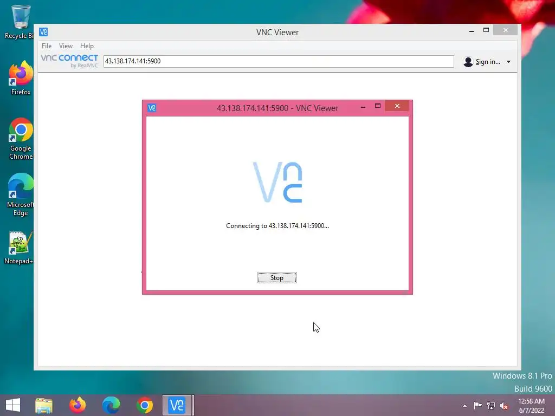Viewport: 555px width, 416px height.
Task: Open the Help menu
Action: (87, 46)
